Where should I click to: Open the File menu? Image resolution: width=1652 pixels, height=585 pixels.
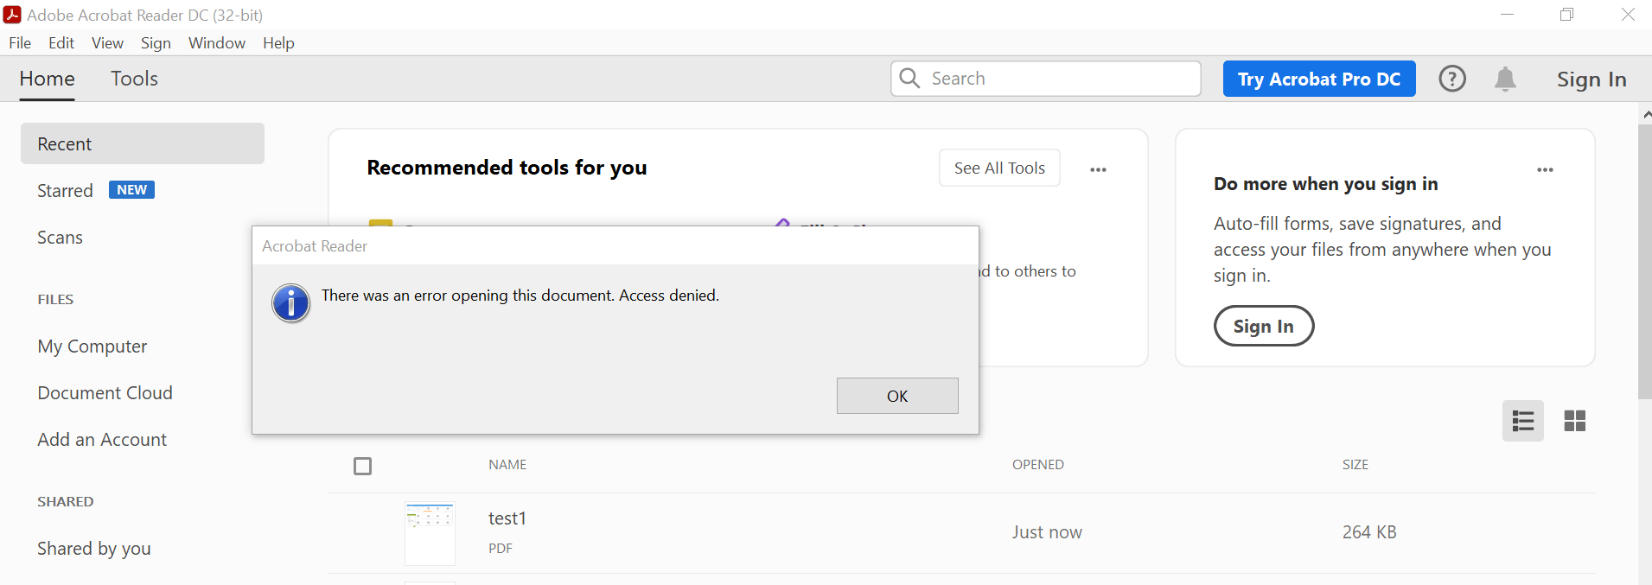(x=20, y=43)
